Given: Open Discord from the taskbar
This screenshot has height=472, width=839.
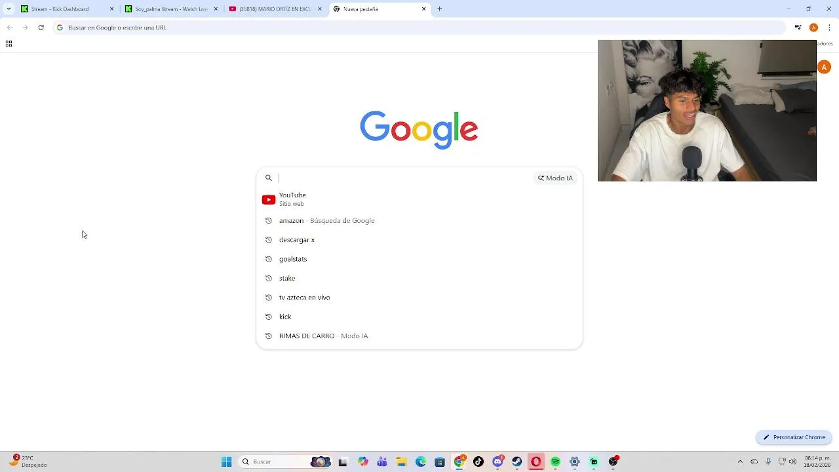Looking at the screenshot, I should [x=498, y=462].
